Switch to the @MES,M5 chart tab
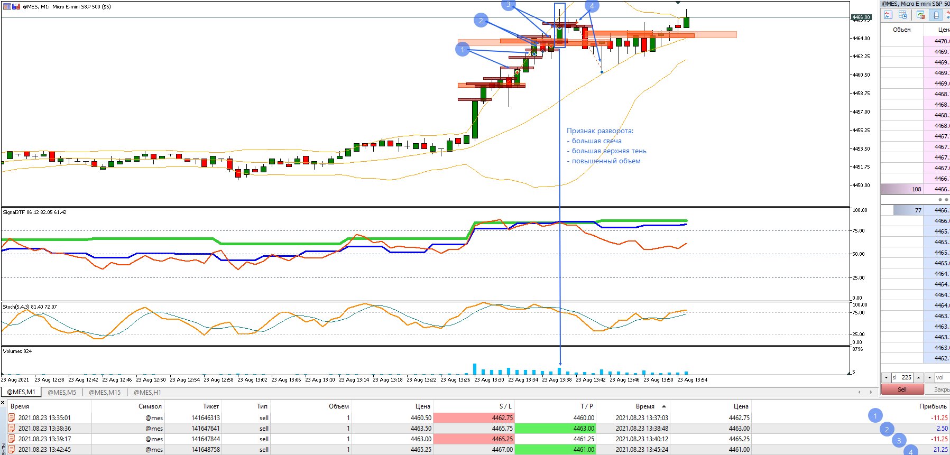 point(62,392)
